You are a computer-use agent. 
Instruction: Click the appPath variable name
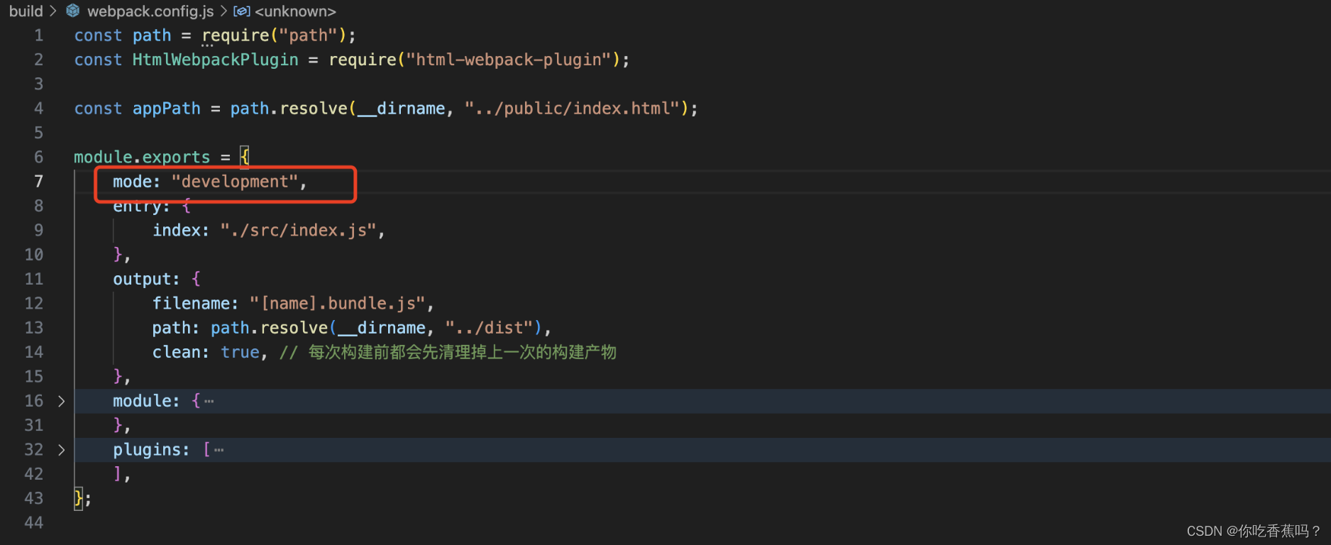point(167,109)
